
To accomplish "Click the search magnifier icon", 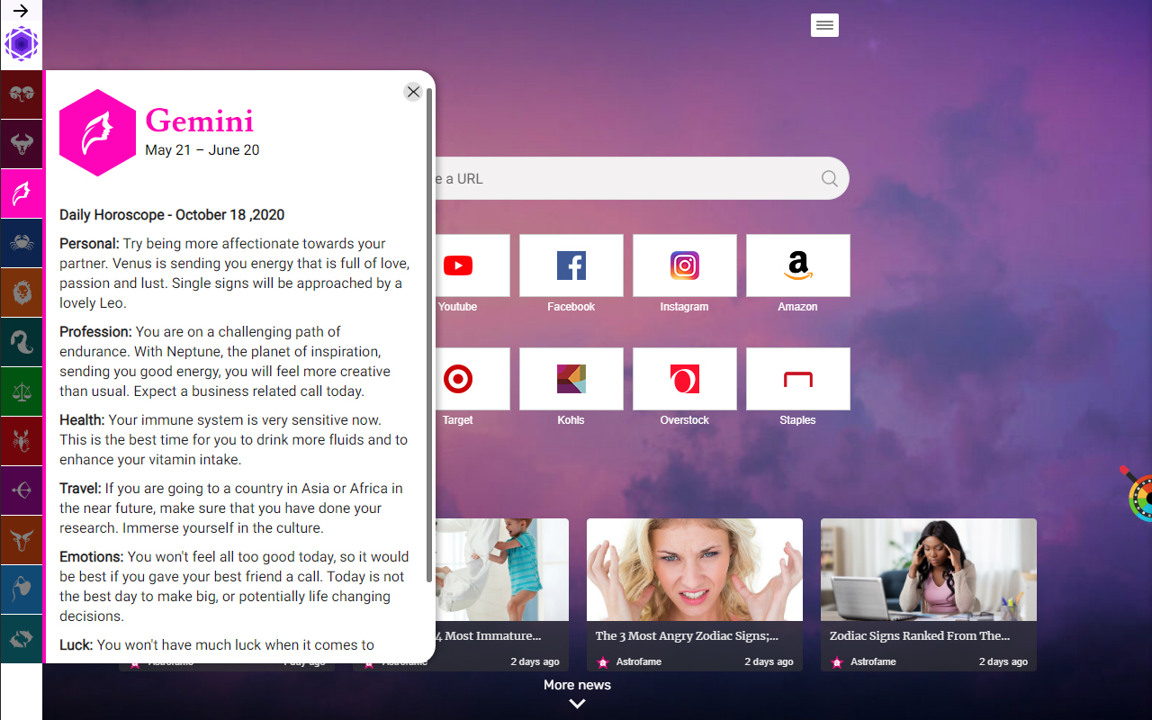I will [828, 178].
